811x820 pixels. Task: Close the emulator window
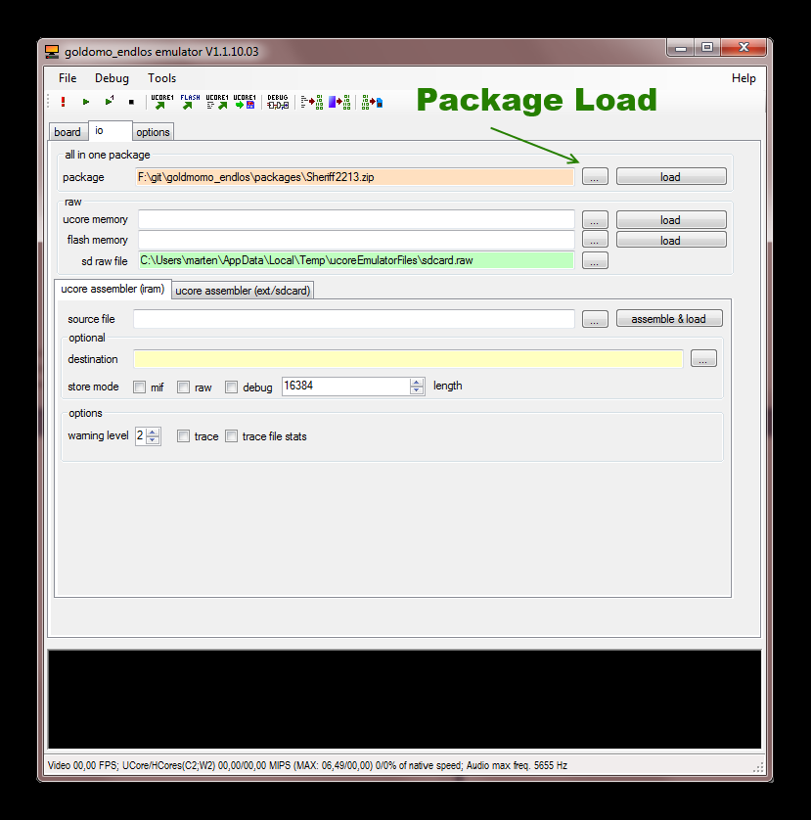point(743,48)
